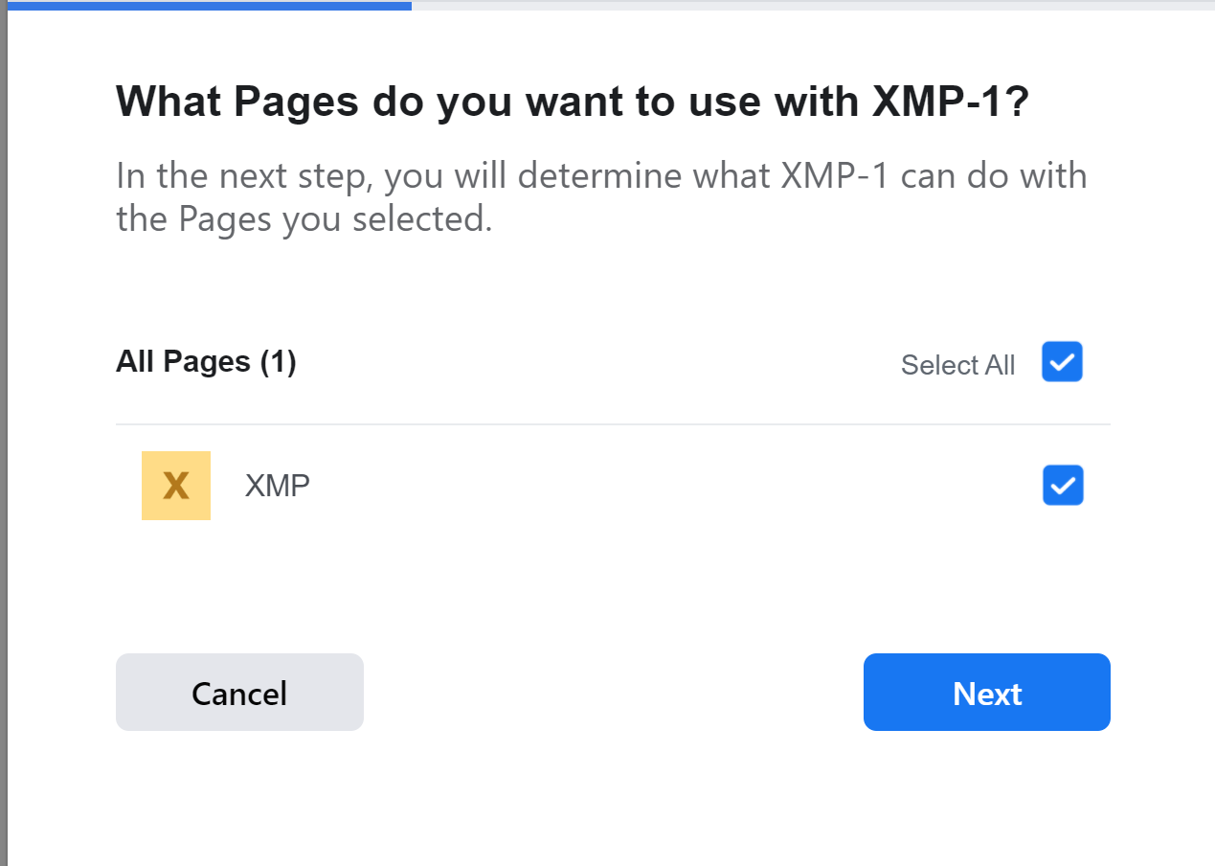The width and height of the screenshot is (1215, 866).
Task: Click the blue Select All checkmark icon
Action: tap(1062, 361)
